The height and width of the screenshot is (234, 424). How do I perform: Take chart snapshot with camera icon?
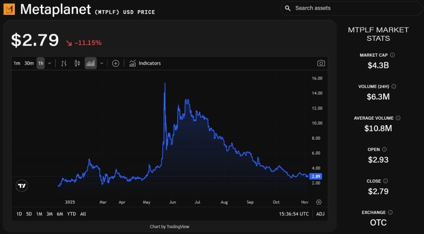(x=321, y=63)
